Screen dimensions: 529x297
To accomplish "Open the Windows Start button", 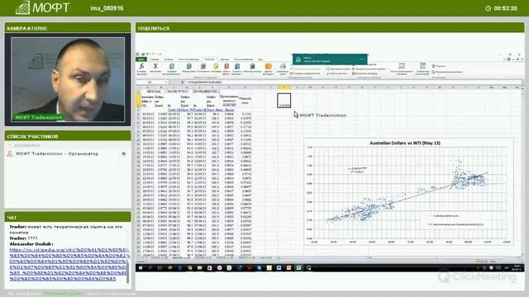I will point(141,267).
